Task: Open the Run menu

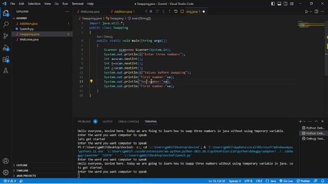Action: pos(65,4)
